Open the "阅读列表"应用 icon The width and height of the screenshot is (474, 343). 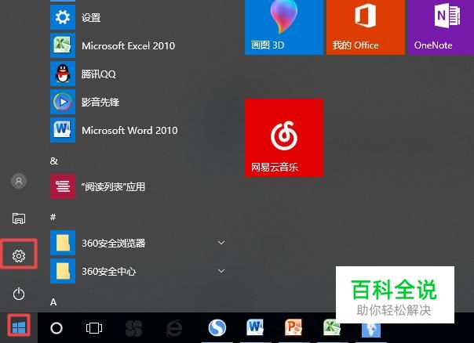click(63, 186)
